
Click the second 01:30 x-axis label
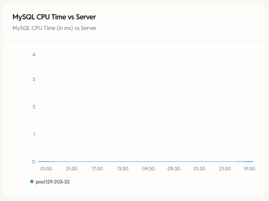[x=199, y=169]
